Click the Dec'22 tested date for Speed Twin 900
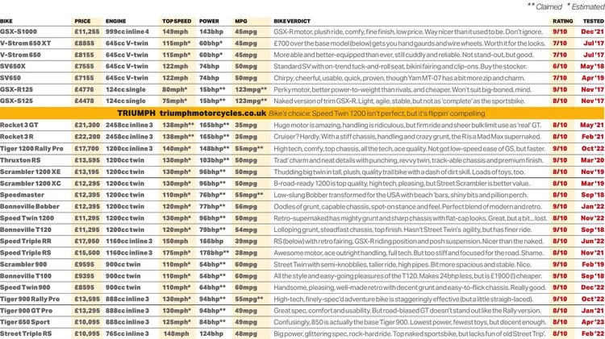605x339 pixels. [x=593, y=287]
